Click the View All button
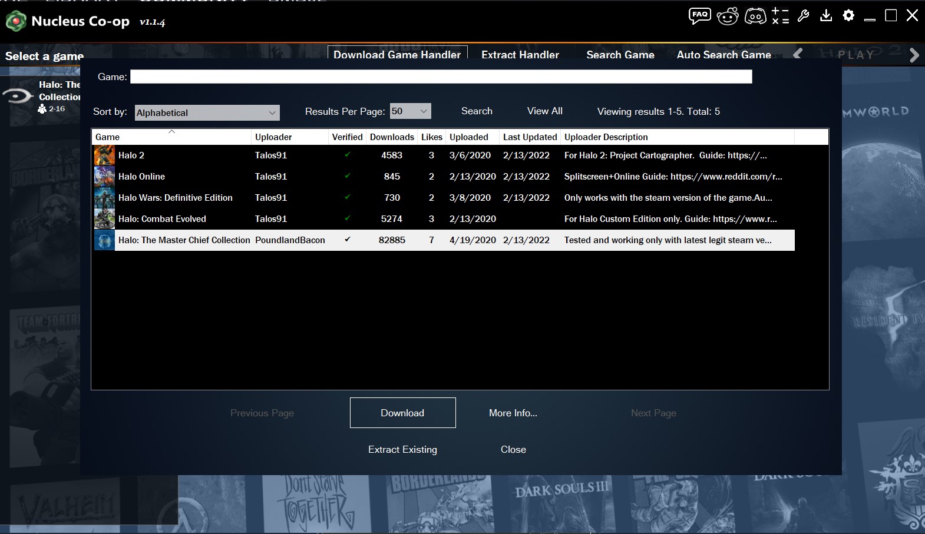The width and height of the screenshot is (925, 534). 545,111
